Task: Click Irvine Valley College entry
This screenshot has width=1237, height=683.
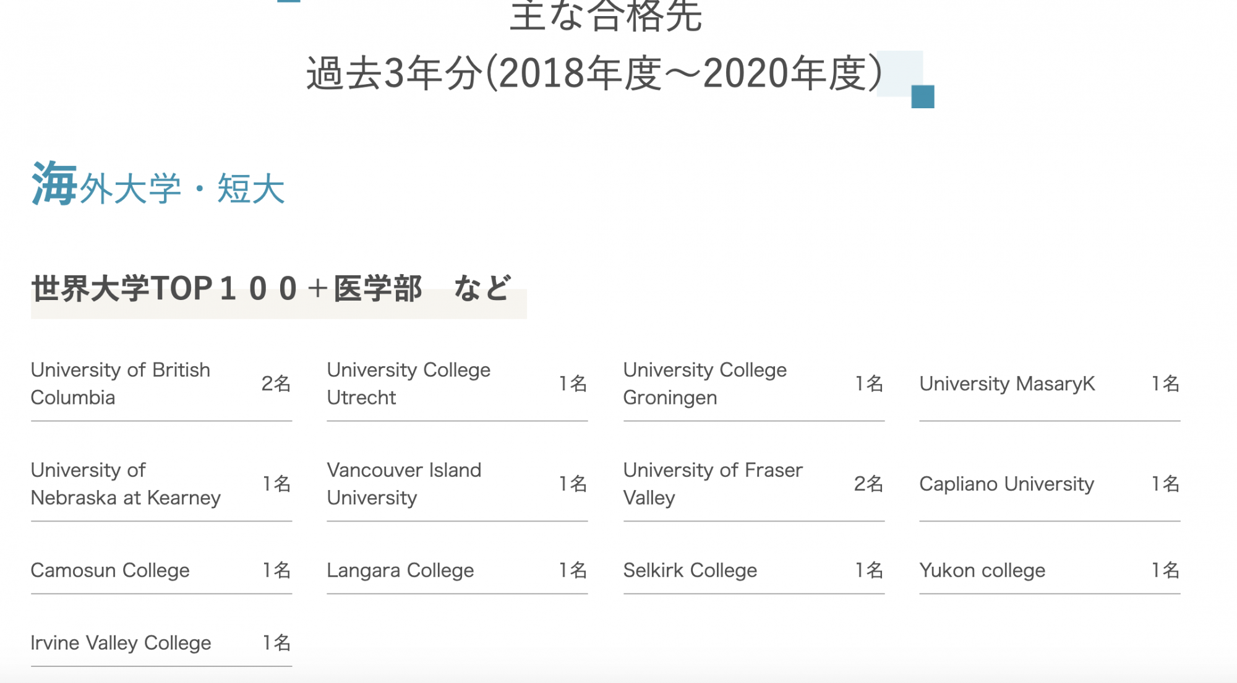Action: click(121, 643)
